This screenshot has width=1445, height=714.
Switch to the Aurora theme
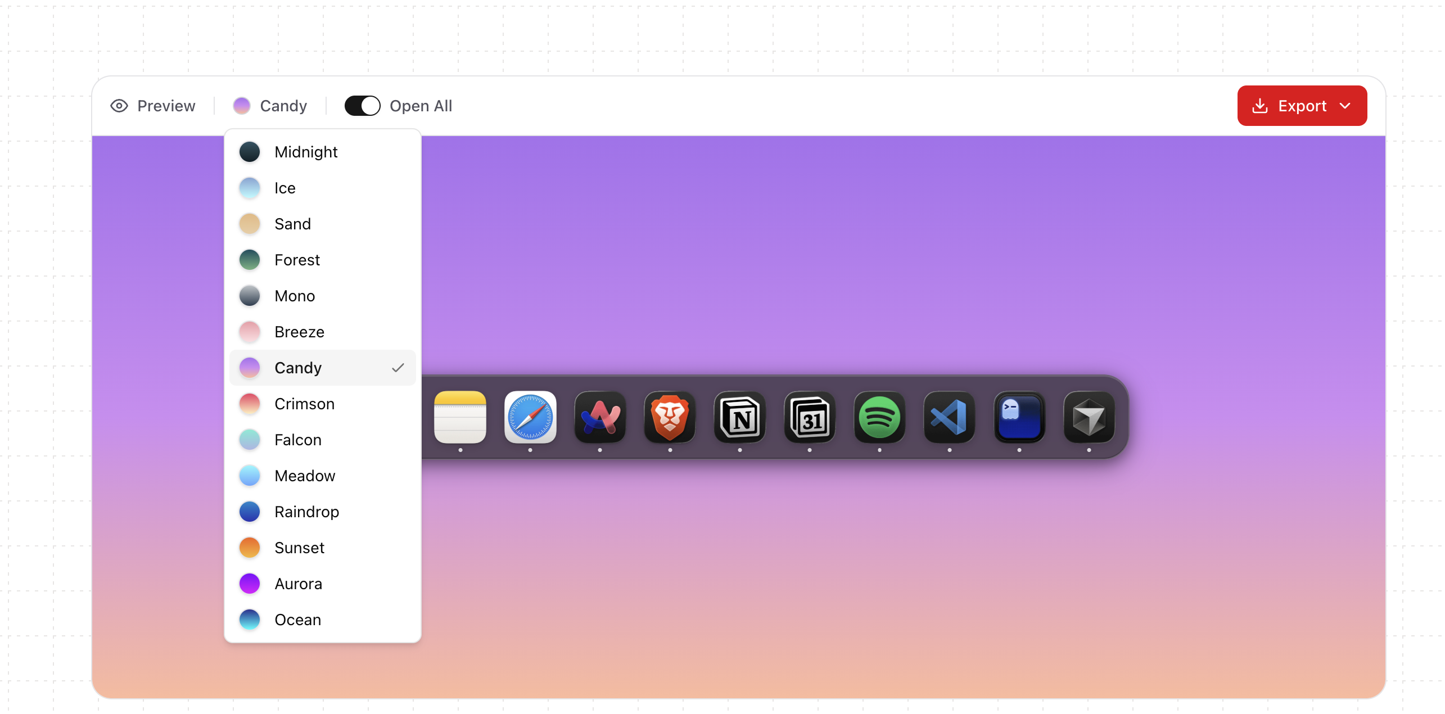298,584
